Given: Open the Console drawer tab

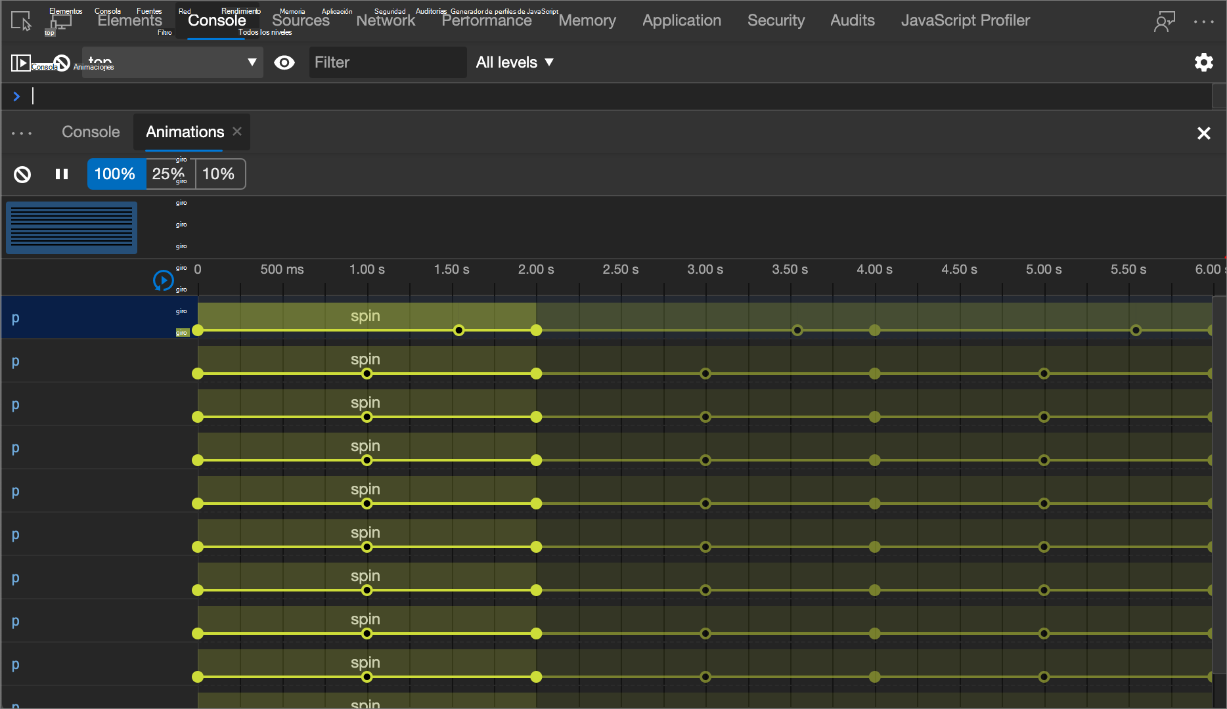Looking at the screenshot, I should 91,132.
